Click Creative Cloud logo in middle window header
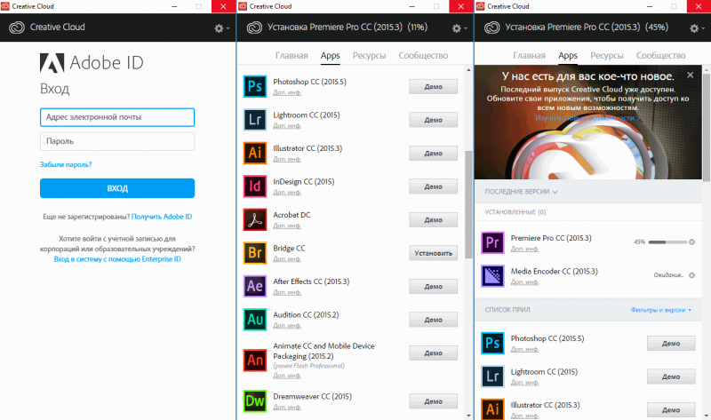The image size is (711, 420). [254, 28]
